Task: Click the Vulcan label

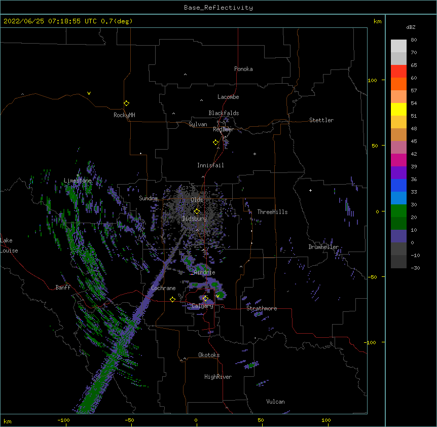Action: click(275, 402)
